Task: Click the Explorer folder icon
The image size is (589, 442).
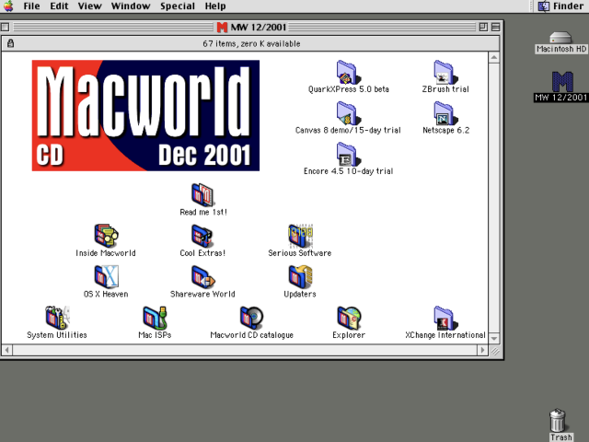Action: (349, 318)
